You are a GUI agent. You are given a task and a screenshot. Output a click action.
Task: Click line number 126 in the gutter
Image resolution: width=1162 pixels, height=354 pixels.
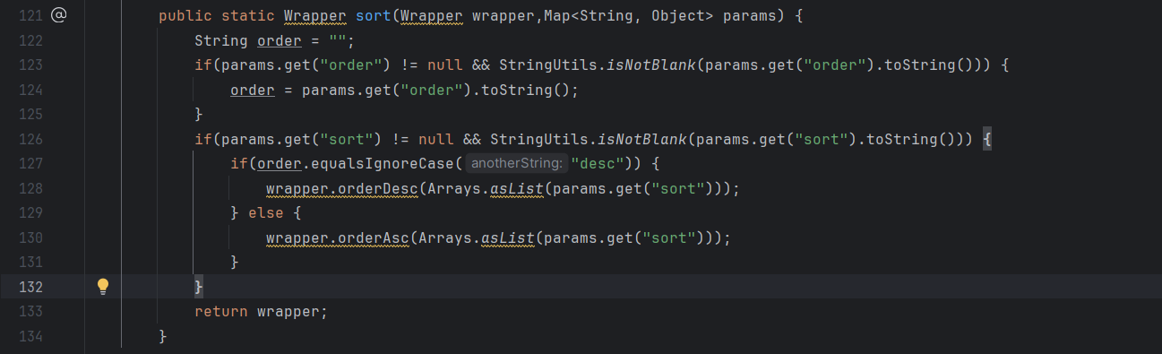[30, 140]
